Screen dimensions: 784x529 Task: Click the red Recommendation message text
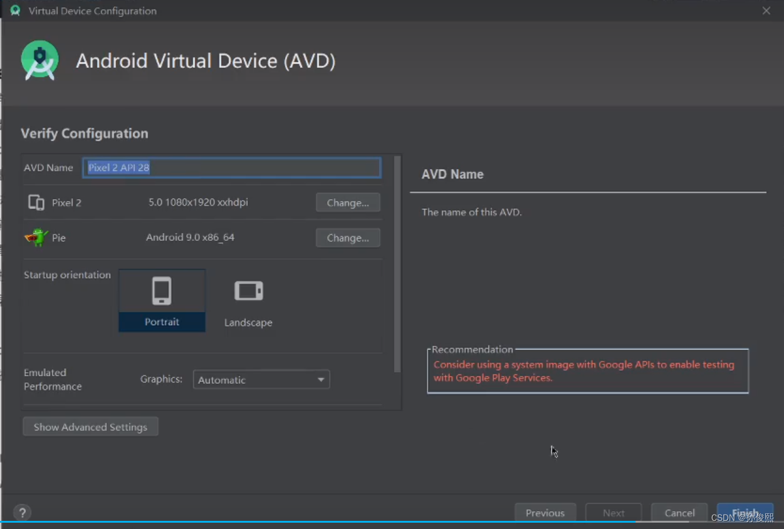click(583, 371)
